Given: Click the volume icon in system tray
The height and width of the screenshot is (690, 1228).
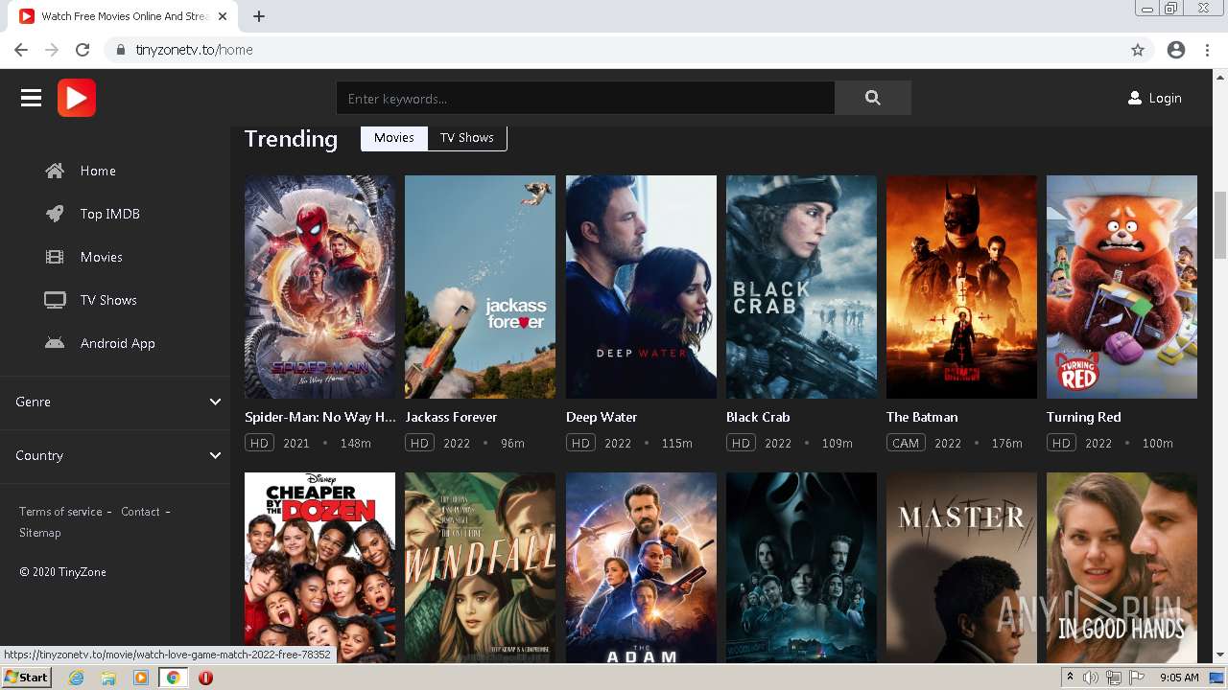Looking at the screenshot, I should tap(1091, 678).
